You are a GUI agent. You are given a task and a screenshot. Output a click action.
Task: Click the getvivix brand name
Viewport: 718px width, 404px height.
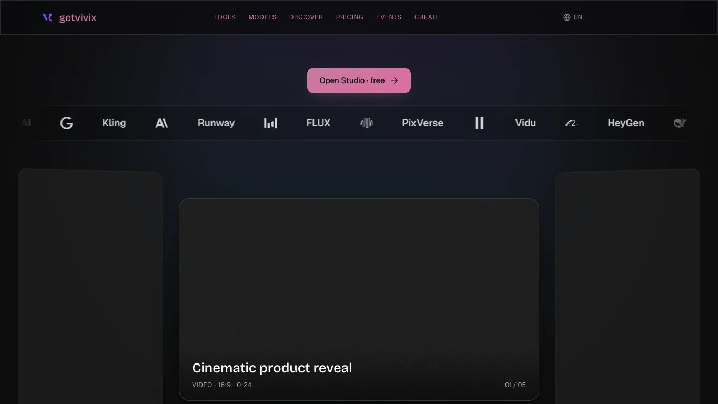78,18
